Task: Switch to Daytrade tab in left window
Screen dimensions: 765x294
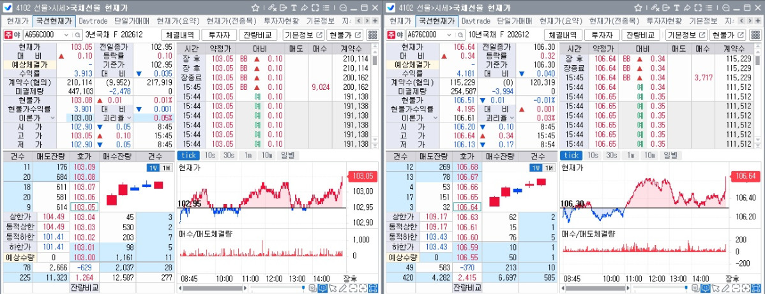Action: pos(93,21)
